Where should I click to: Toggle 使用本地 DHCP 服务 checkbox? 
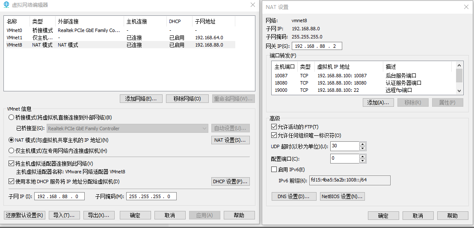[11, 181]
